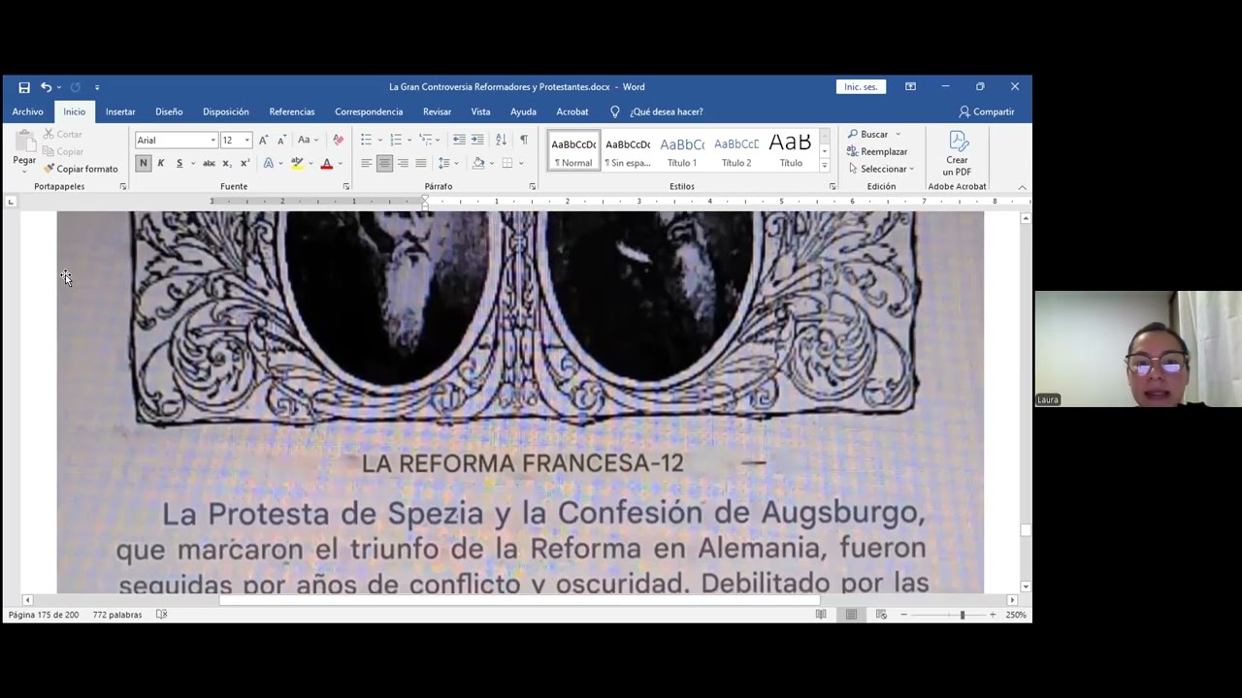Click Copiar formato format painter
Viewport: 1242px width, 698px height.
(x=81, y=169)
